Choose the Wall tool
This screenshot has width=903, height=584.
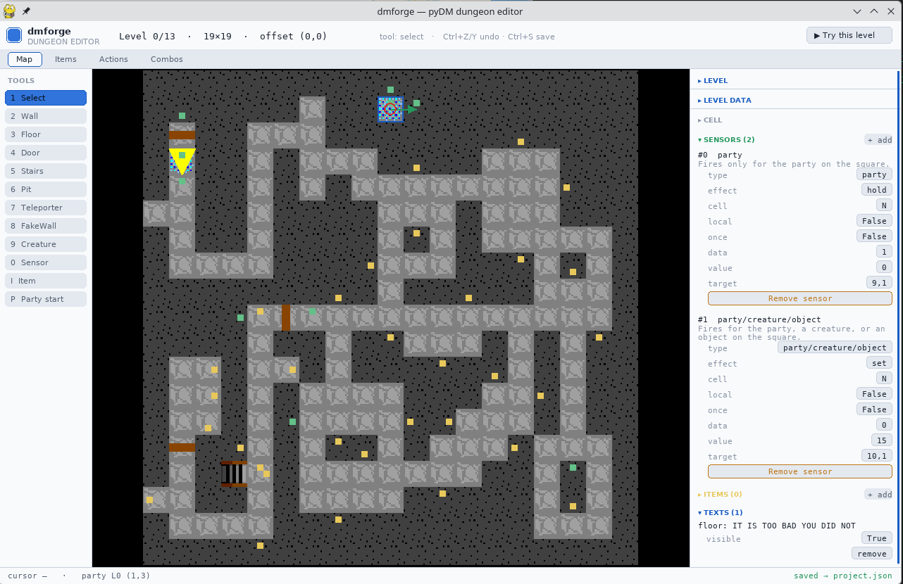(46, 116)
